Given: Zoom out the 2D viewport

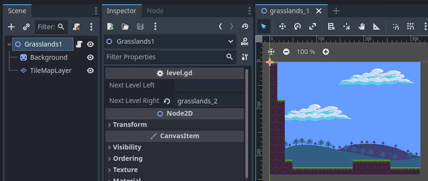Looking at the screenshot, I should tap(286, 52).
